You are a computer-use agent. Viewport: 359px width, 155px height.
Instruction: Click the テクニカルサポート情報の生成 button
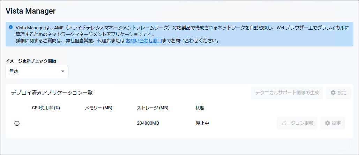(x=287, y=93)
